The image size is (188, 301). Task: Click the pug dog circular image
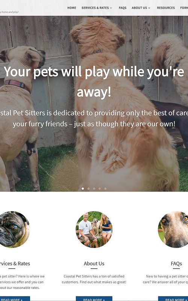(x=14, y=230)
